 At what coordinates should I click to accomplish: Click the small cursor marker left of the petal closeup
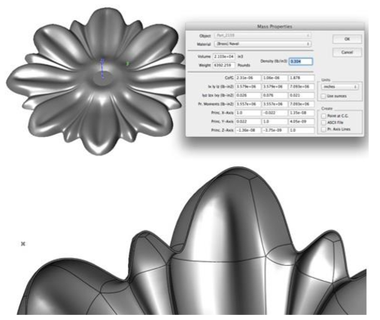[x=23, y=244]
